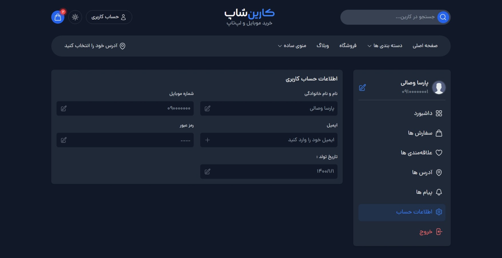502x258 pixels.
Task: Click the mobile number field
Action: click(x=125, y=108)
